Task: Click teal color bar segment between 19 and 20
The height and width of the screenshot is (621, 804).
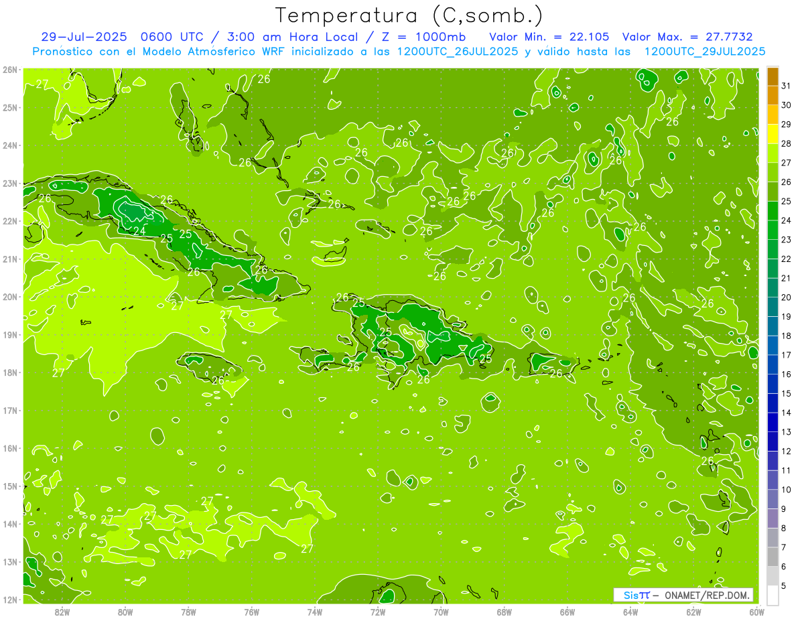Action: click(x=773, y=307)
